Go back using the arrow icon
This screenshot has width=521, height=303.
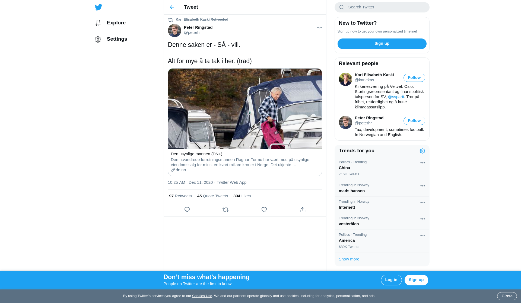(x=172, y=7)
